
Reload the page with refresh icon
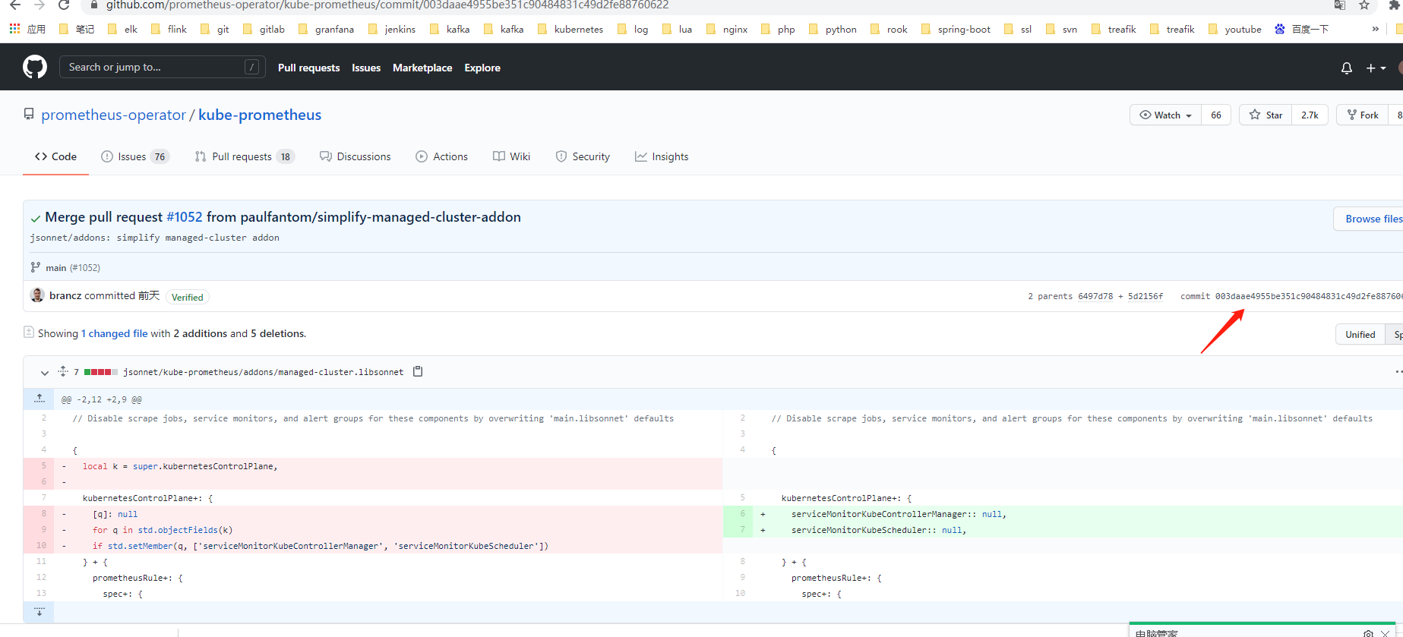pos(65,5)
